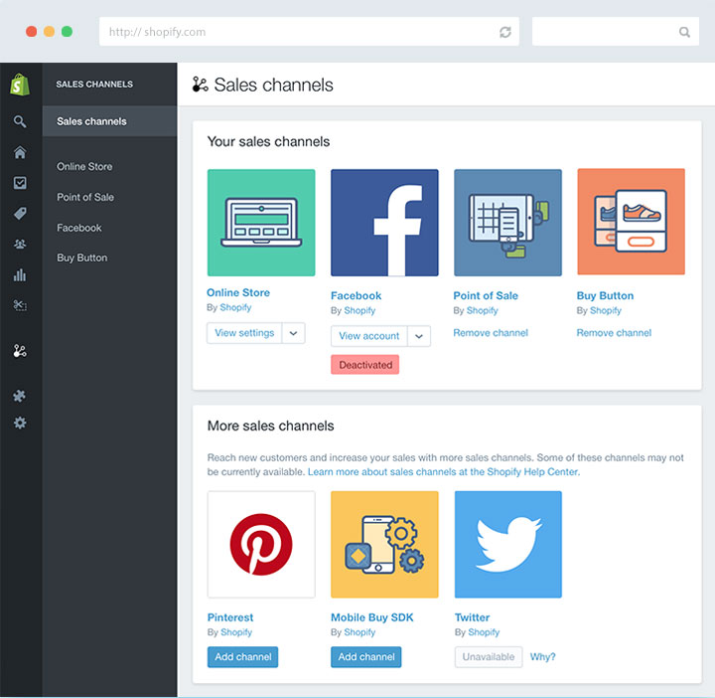This screenshot has width=715, height=698.
Task: Open Reports via the bar chart icon
Action: pos(20,275)
